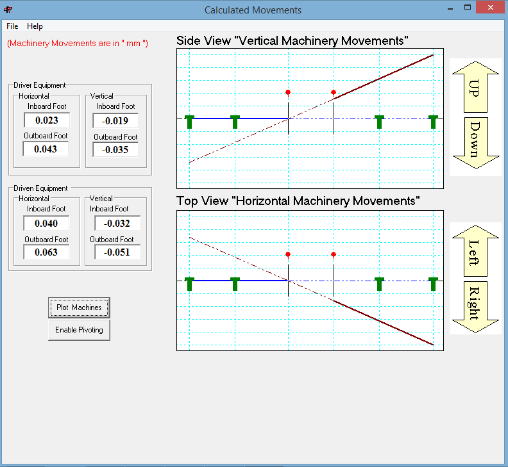This screenshot has height=467, width=508.
Task: Click the Right arrow icon
Action: point(475,306)
